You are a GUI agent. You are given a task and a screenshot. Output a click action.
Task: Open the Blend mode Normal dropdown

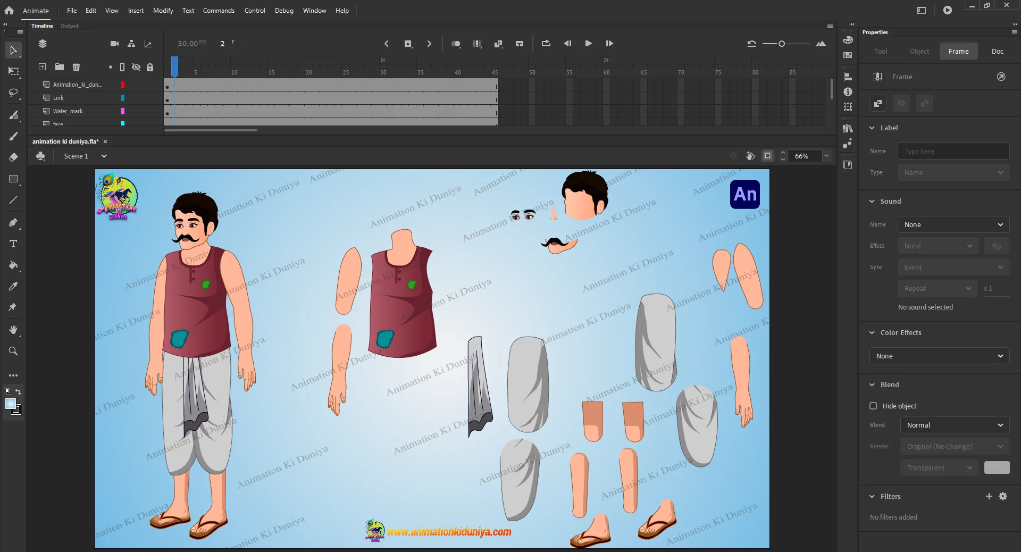tap(954, 425)
